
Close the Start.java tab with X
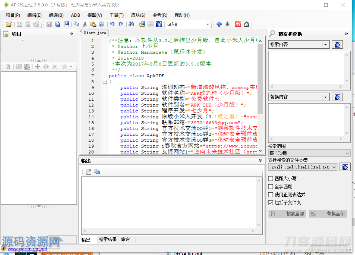[81, 32]
